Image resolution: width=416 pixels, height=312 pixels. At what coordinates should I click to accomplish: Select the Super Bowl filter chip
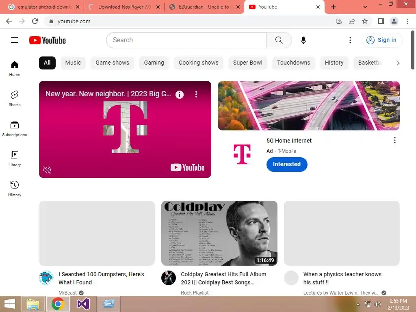pyautogui.click(x=247, y=63)
